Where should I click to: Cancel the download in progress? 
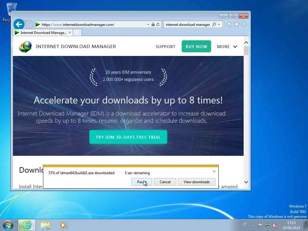pyautogui.click(x=165, y=182)
